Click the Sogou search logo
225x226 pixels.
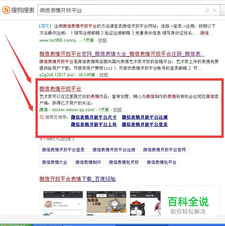pyautogui.click(x=18, y=10)
